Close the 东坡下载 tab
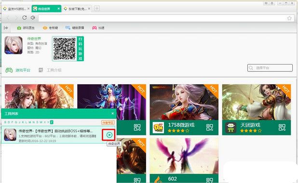298x183 pixels. [89, 9]
